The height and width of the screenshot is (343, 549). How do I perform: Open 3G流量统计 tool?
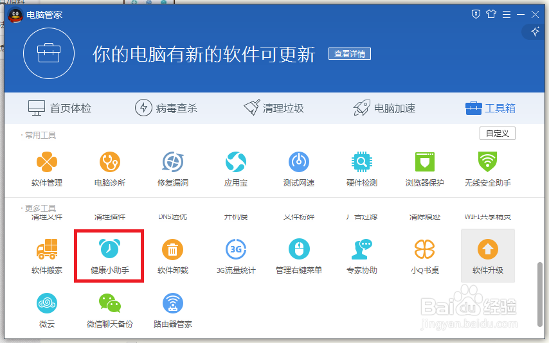point(236,256)
